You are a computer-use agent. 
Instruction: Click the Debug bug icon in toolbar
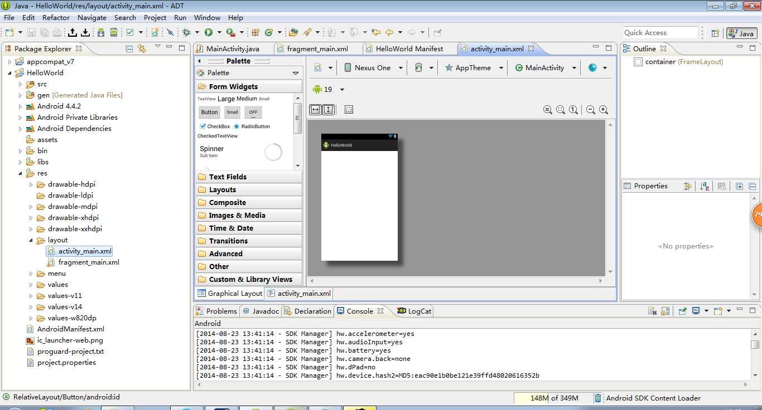187,33
